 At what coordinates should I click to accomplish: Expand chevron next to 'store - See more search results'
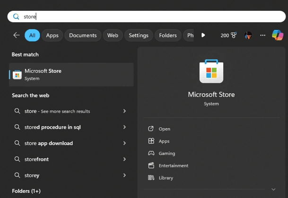pos(124,111)
